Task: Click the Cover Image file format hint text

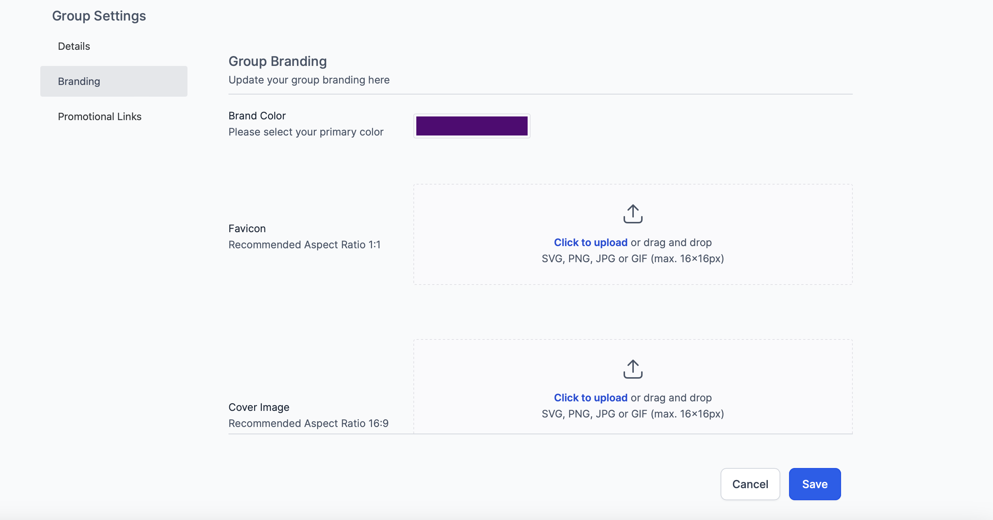Action: pyautogui.click(x=633, y=414)
